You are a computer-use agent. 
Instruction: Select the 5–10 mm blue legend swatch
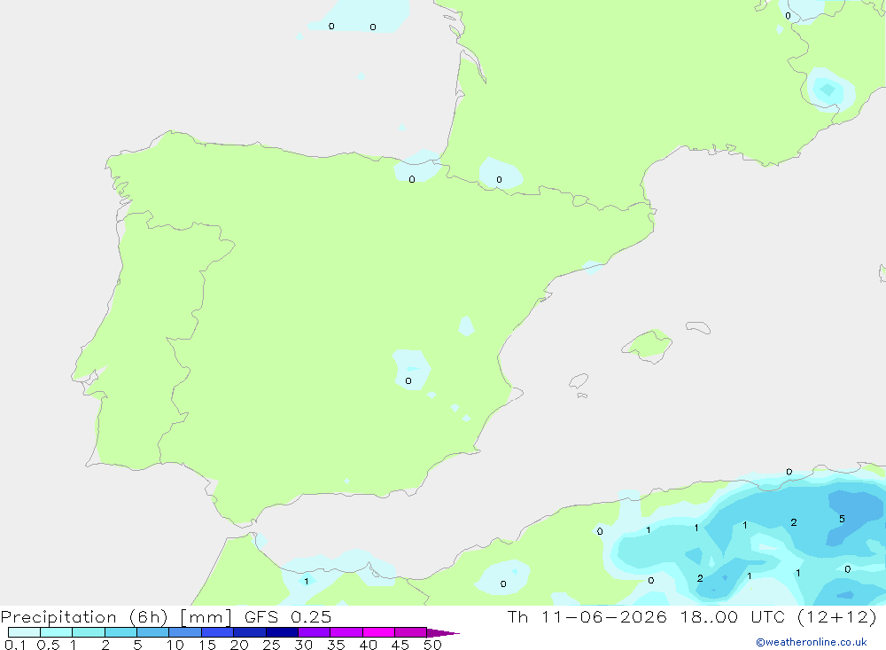click(153, 632)
